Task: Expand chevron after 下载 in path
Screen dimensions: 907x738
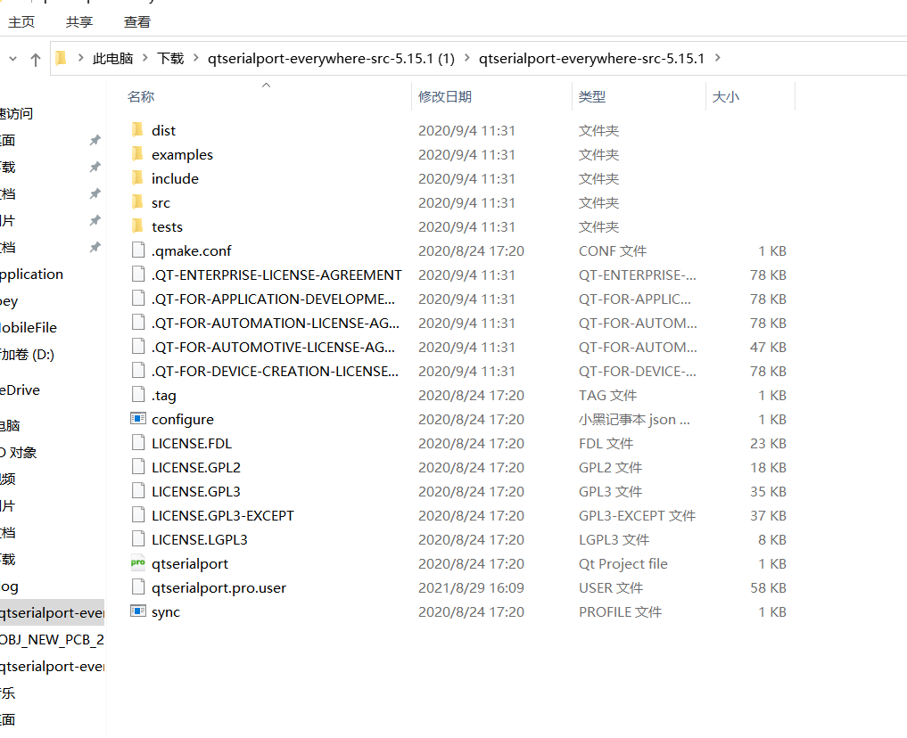Action: click(196, 58)
